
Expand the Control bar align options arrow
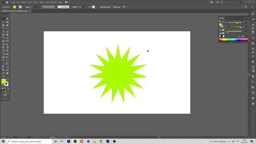(x=126, y=7)
